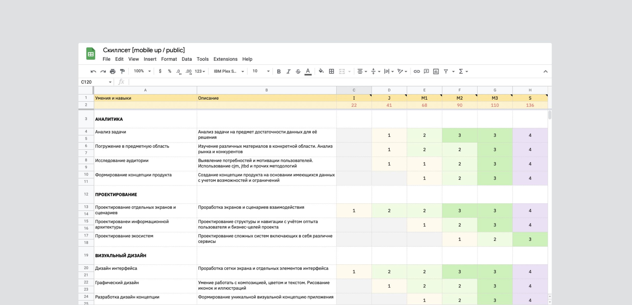Expand the functions dropdown arrow
Viewport: 632px width, 305px height.
tap(467, 72)
